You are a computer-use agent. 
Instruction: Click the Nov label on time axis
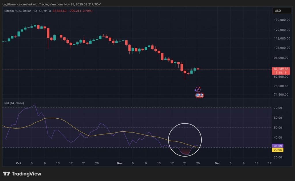pos(120,163)
